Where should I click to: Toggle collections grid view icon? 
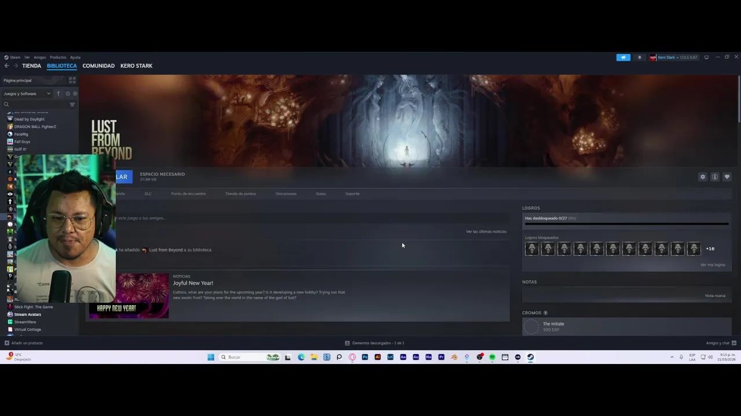(x=72, y=80)
